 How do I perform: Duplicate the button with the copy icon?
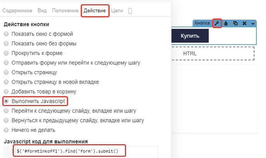[x=235, y=23]
